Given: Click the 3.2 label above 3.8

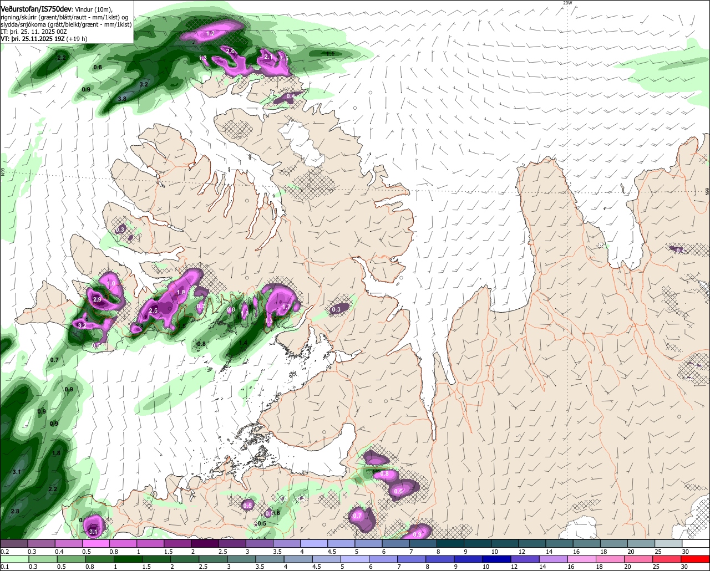Looking at the screenshot, I should pos(144,84).
